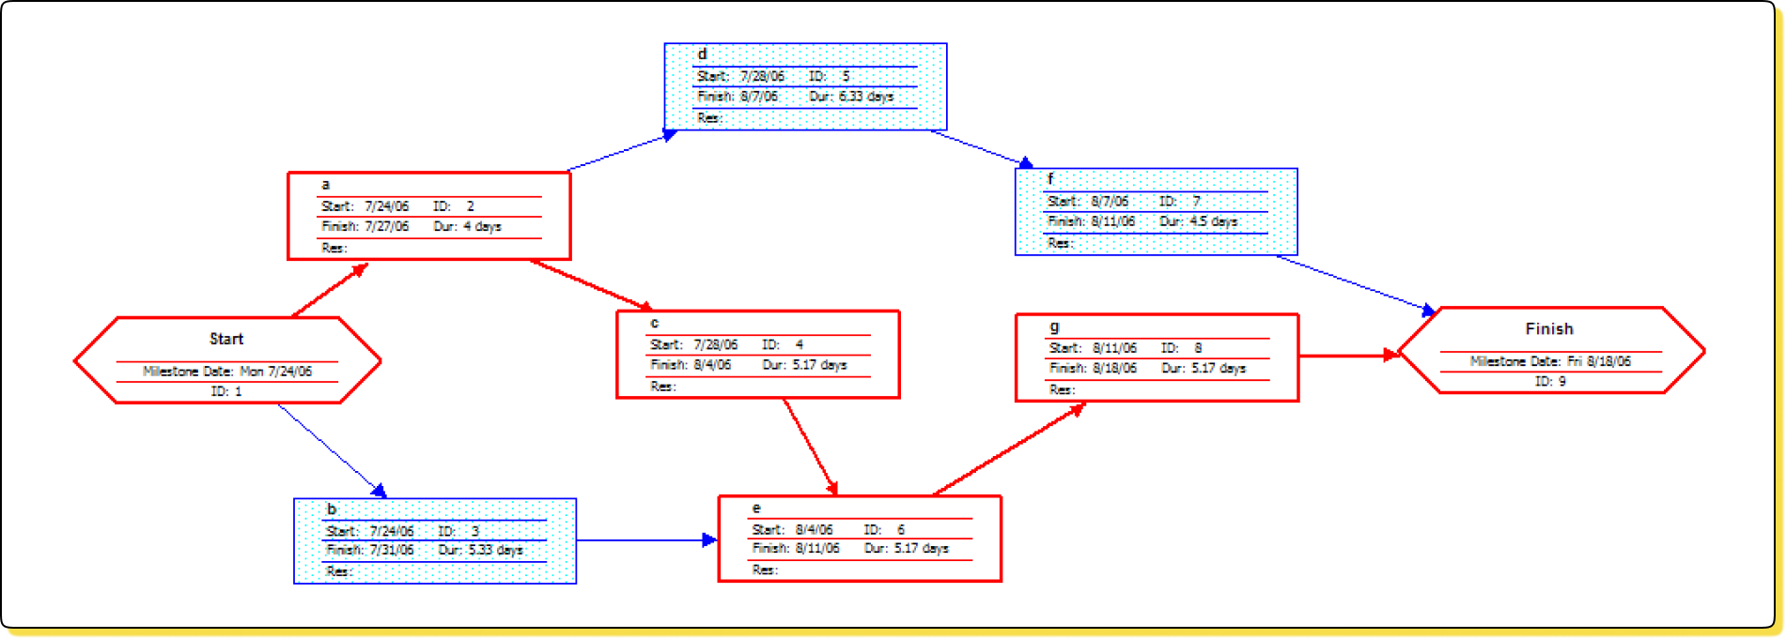
Task: Click the title of task box f
Action: pos(1050,178)
